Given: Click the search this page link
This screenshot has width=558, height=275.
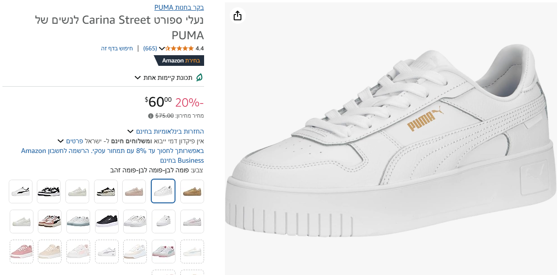Looking at the screenshot, I should [117, 48].
